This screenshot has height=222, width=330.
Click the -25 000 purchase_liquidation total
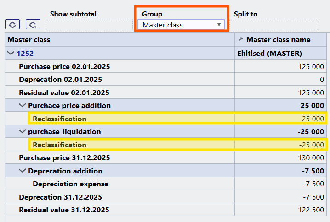[311, 132]
